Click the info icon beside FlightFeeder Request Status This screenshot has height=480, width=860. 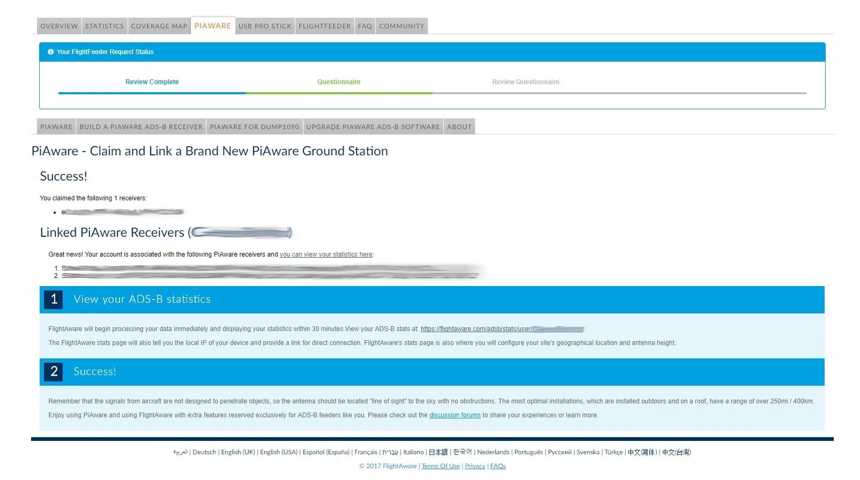(x=51, y=52)
